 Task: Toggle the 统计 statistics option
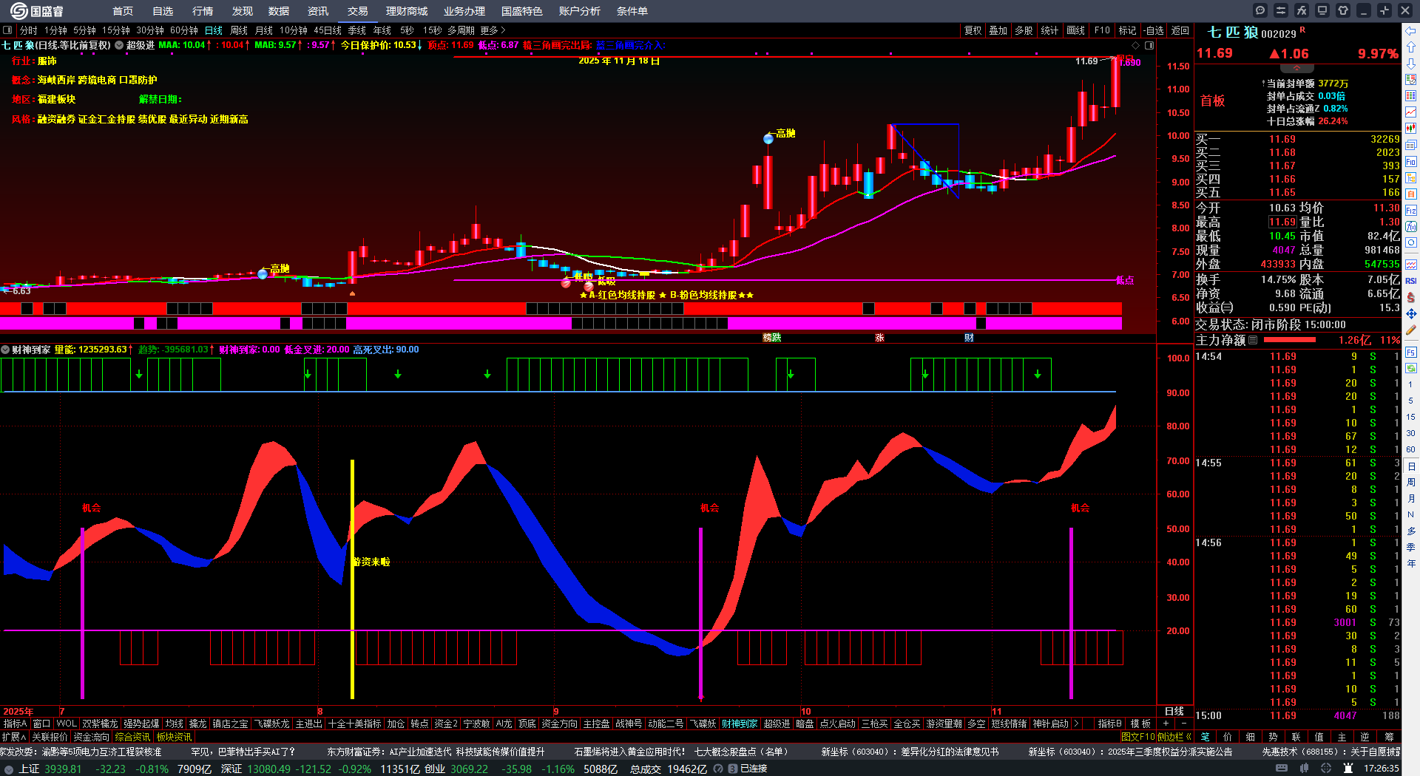pyautogui.click(x=1049, y=30)
